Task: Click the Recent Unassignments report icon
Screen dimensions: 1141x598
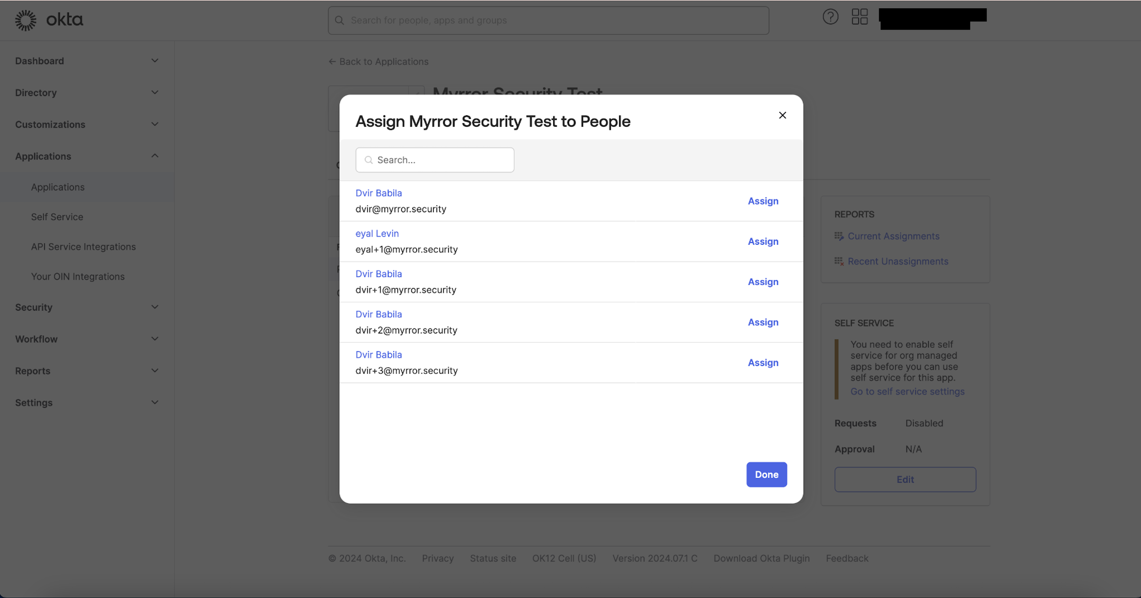Action: coord(839,261)
